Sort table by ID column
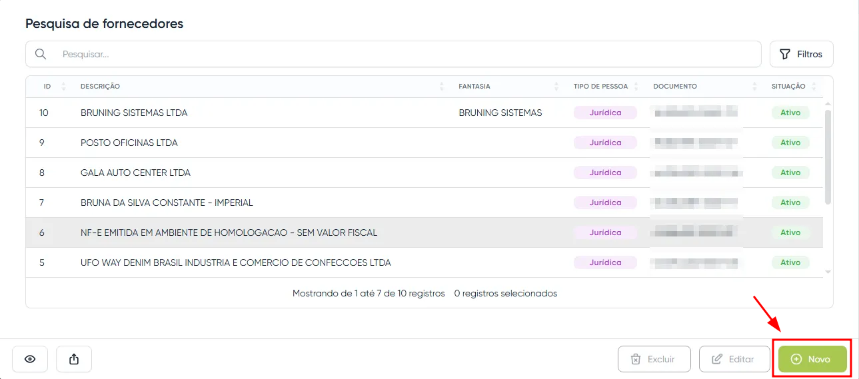859x379 pixels. point(48,87)
